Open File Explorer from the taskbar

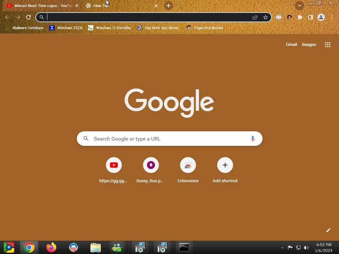point(96,247)
